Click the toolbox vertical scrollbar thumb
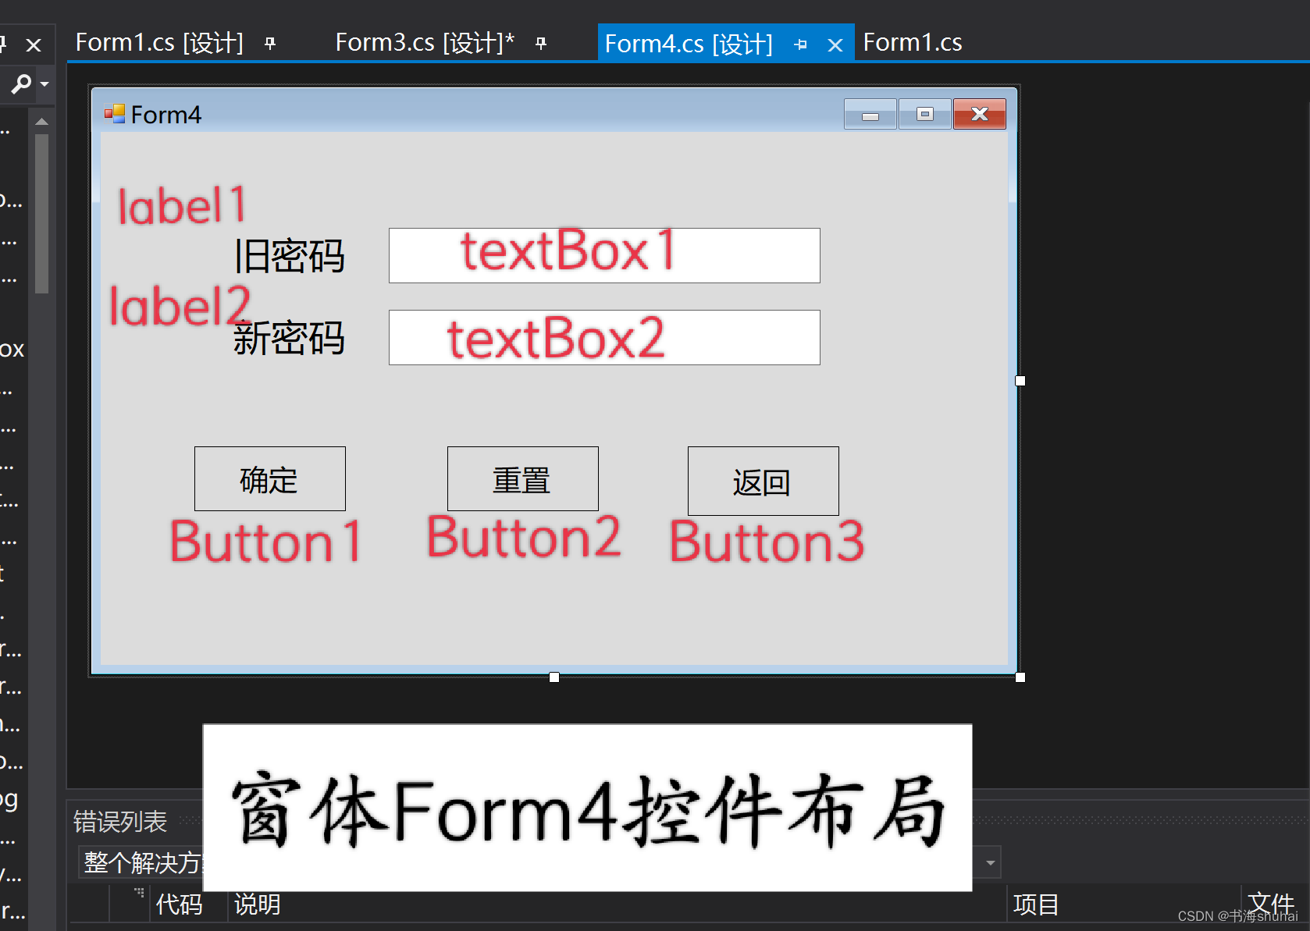 42,213
